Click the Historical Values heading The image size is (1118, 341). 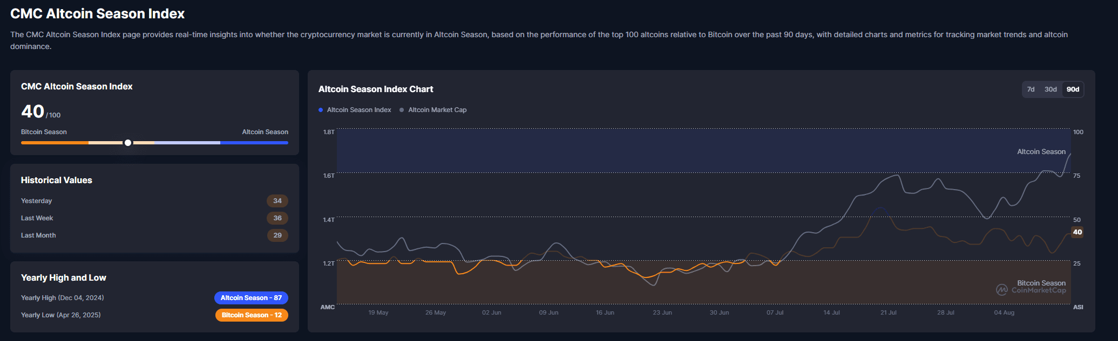tap(57, 180)
